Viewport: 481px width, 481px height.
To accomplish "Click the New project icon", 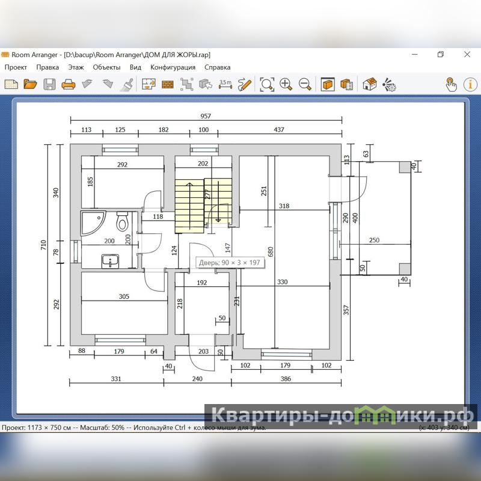I will 11,84.
